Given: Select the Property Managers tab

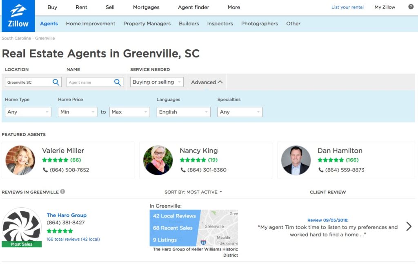Looking at the screenshot, I should coord(147,23).
